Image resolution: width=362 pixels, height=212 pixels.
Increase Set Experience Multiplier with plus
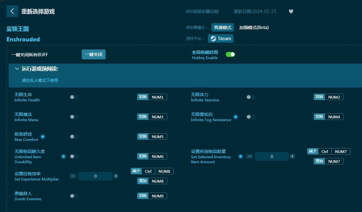coord(116,176)
